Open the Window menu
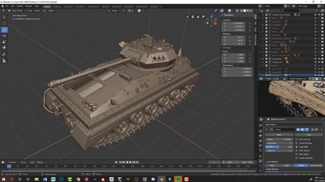Image resolution: width=325 pixels, height=182 pixels. click(28, 7)
